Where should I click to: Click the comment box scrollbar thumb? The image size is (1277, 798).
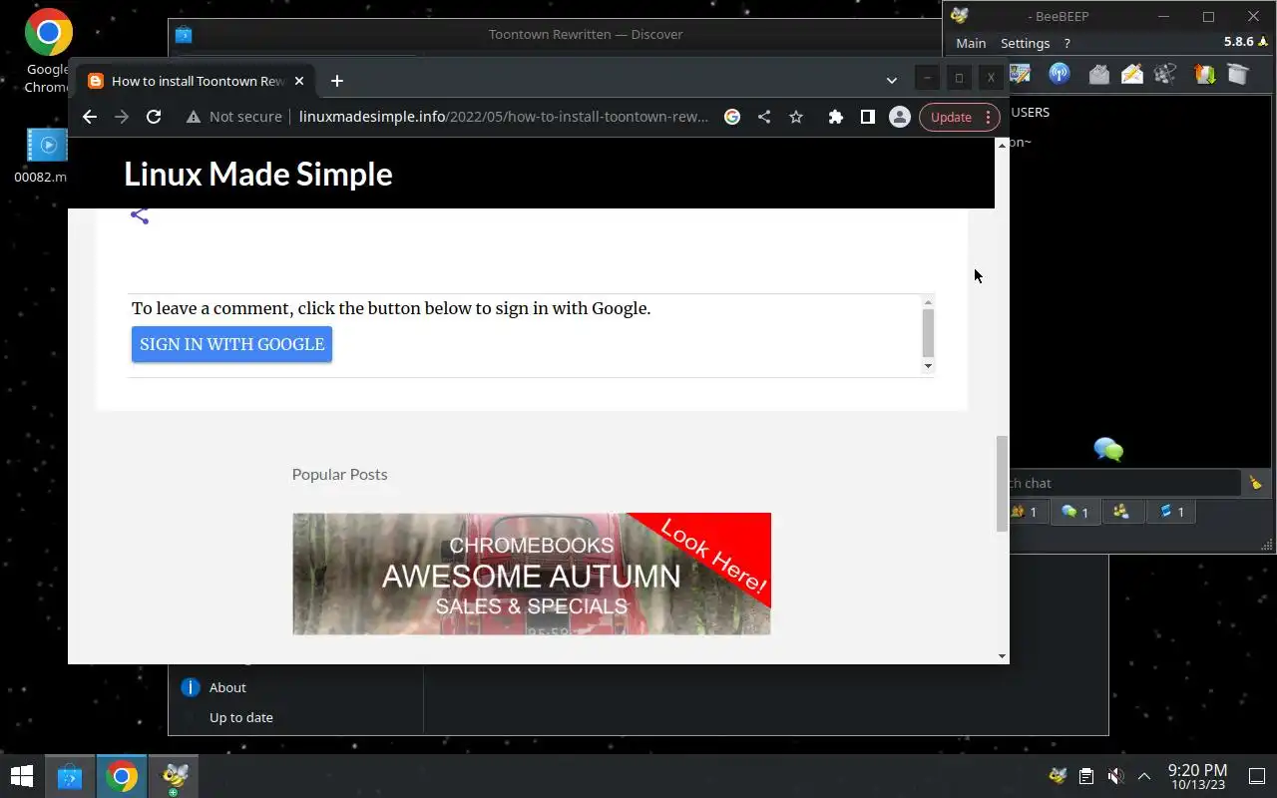coord(928,333)
